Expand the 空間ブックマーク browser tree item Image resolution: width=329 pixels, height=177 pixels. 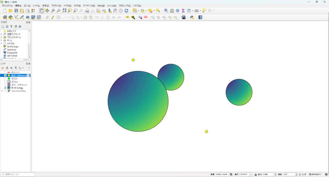click(2, 34)
